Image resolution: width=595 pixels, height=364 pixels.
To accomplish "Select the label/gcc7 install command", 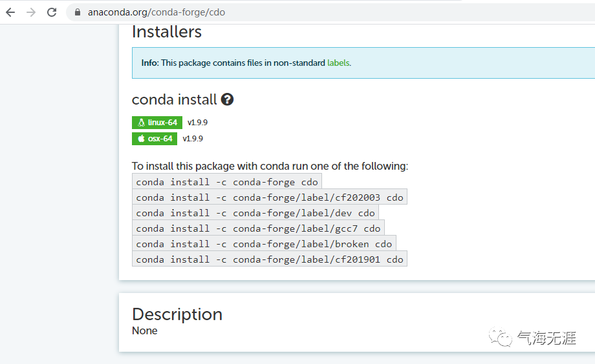I will point(258,228).
